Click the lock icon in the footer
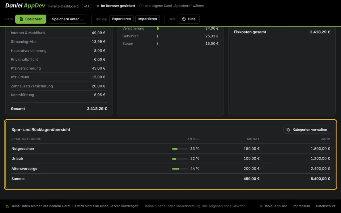 [7, 206]
